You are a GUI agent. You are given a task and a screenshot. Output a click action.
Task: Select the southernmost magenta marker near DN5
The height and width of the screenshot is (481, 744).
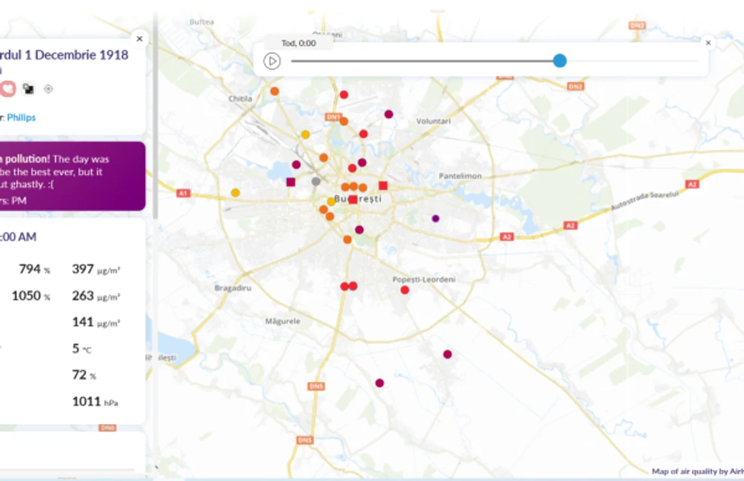pos(380,383)
